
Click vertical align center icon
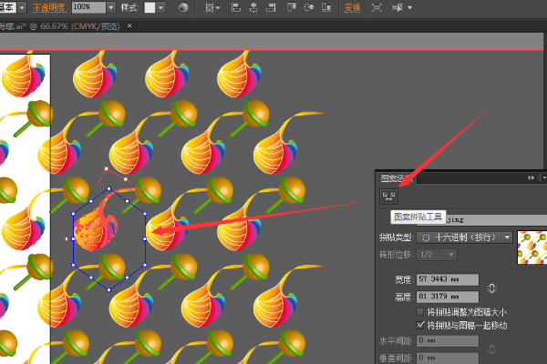309,7
